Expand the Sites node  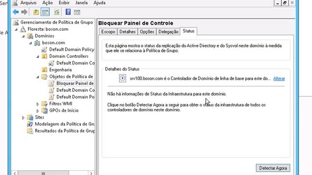[23, 118]
